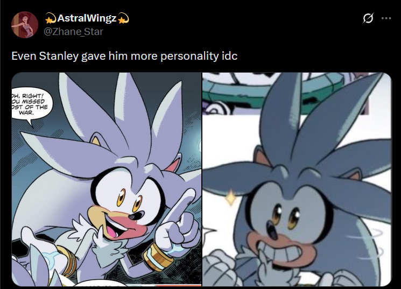Click the star emoji before AstralWingz
Viewport: 401px width, 289px height.
tap(51, 18)
